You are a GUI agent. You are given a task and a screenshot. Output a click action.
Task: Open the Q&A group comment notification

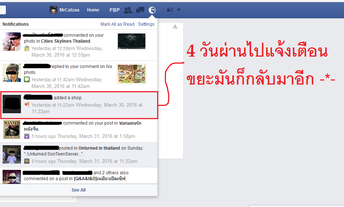[79, 176]
